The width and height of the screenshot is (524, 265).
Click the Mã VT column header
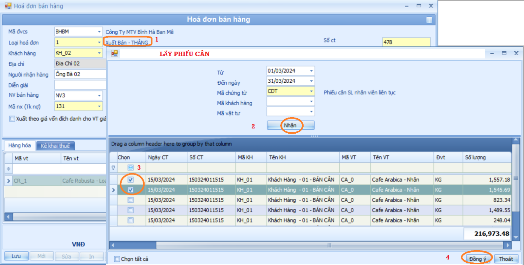(355, 157)
